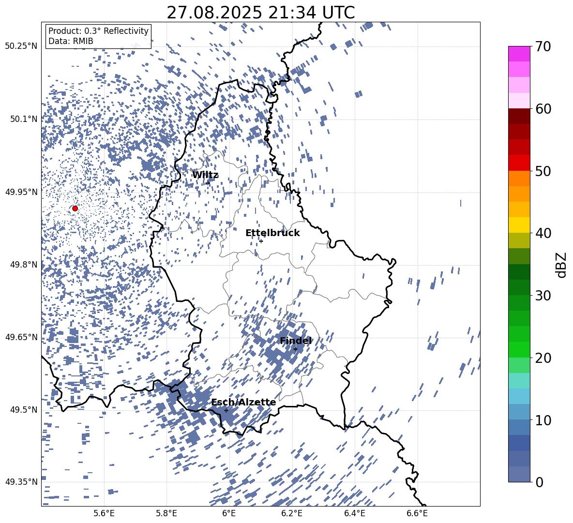Viewport: 573px width, 523px height.
Task: Click the colorbar tick label 40
Action: tap(543, 233)
